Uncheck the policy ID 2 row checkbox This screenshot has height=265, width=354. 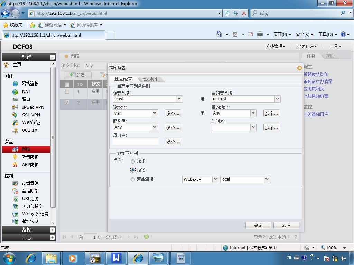67,102
